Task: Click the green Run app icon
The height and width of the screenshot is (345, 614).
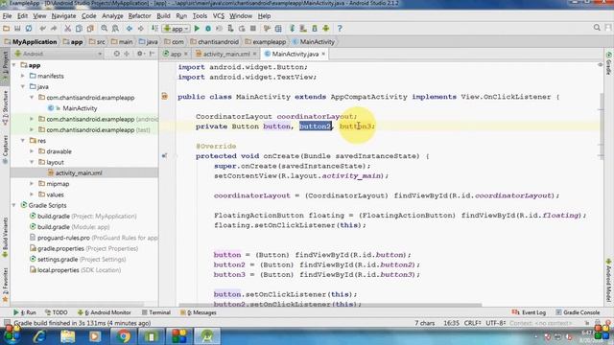Action: click(197, 28)
